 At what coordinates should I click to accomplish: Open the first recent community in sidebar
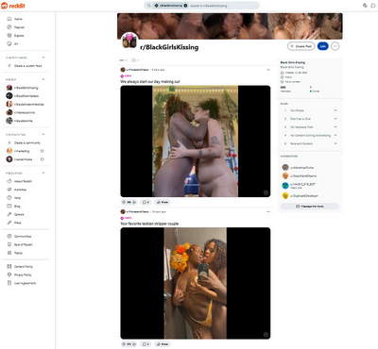pyautogui.click(x=23, y=88)
